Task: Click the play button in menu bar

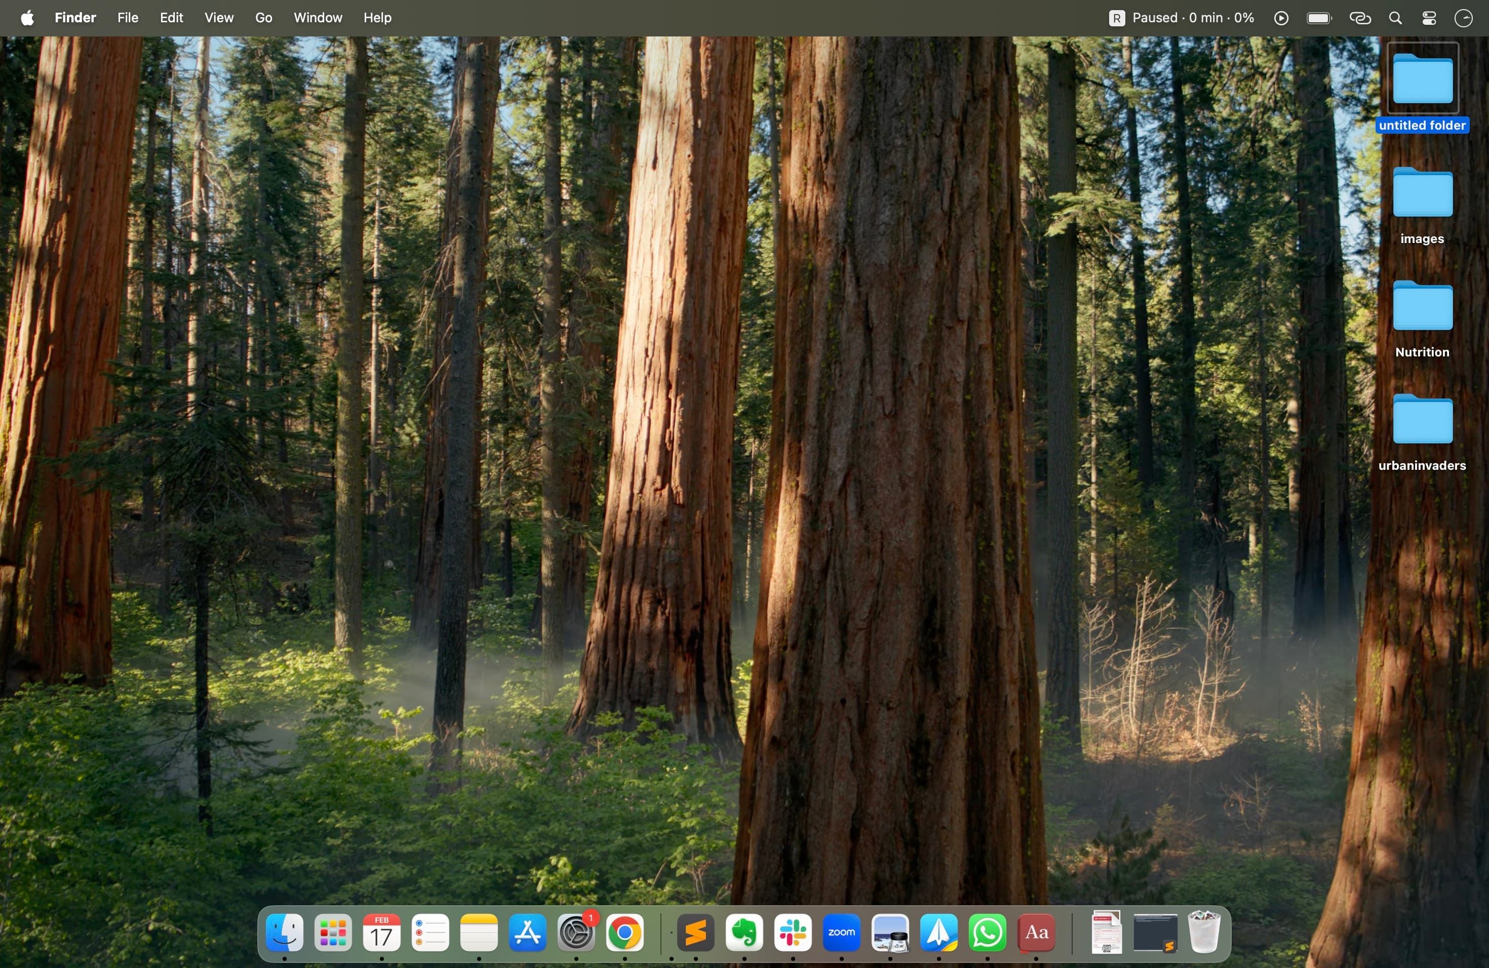Action: (x=1281, y=18)
